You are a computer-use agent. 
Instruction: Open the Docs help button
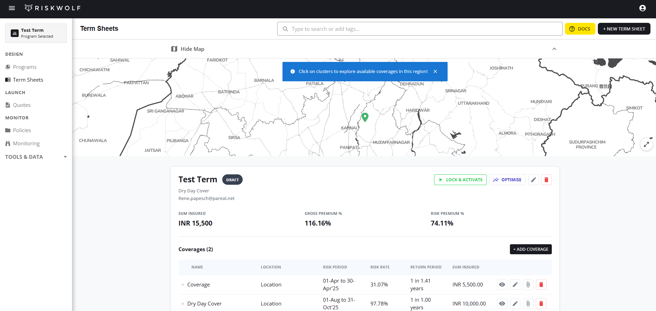point(580,29)
